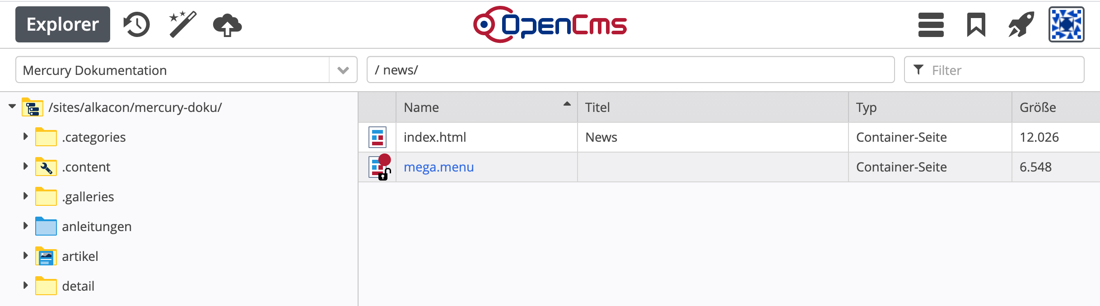The image size is (1100, 306).
Task: Select .galleries in the tree
Action: (88, 197)
